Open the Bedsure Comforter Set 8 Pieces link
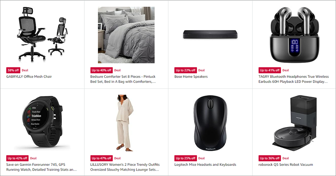336x176 pixels. coord(123,79)
